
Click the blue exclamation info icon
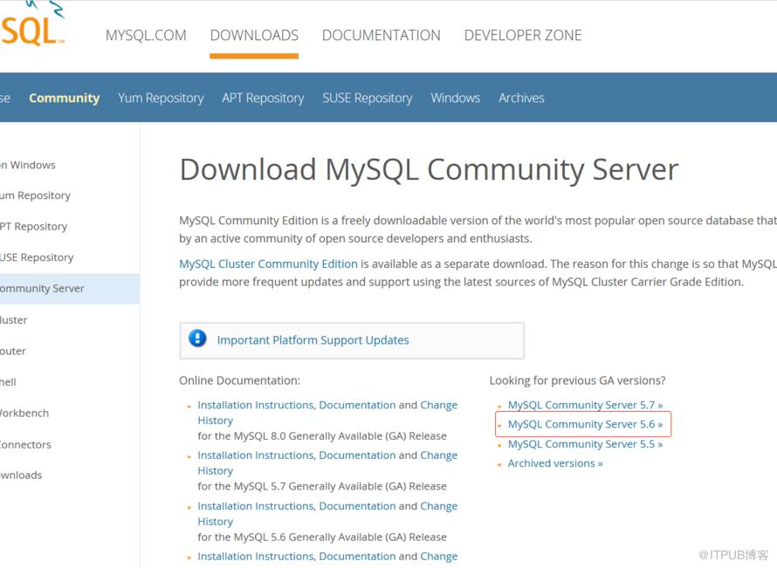click(197, 339)
